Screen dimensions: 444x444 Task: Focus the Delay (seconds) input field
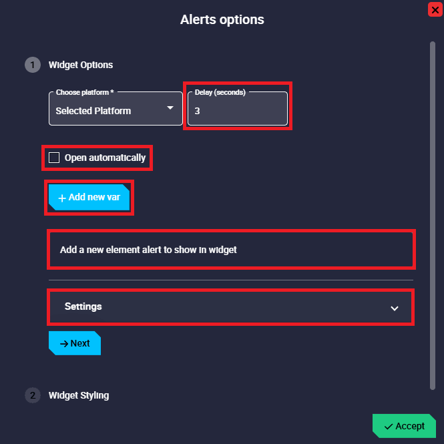pyautogui.click(x=237, y=111)
